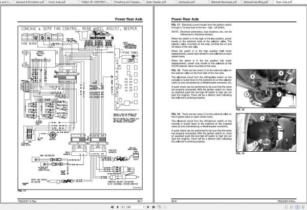Click the grayed next view icon

[x=165, y=207]
